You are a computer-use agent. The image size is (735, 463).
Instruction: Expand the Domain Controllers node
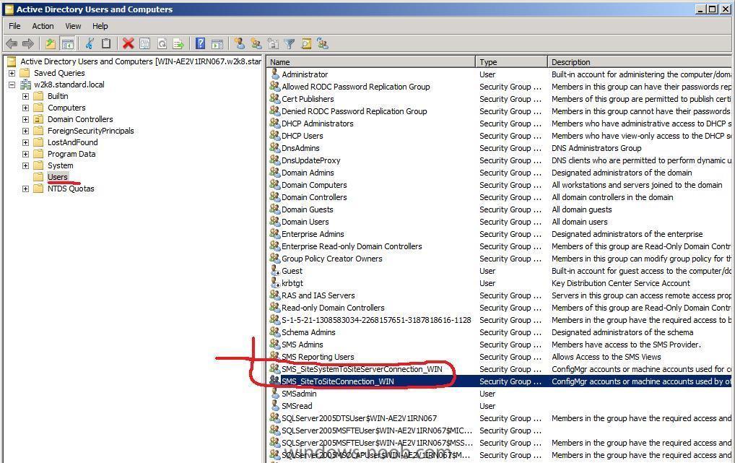point(25,120)
